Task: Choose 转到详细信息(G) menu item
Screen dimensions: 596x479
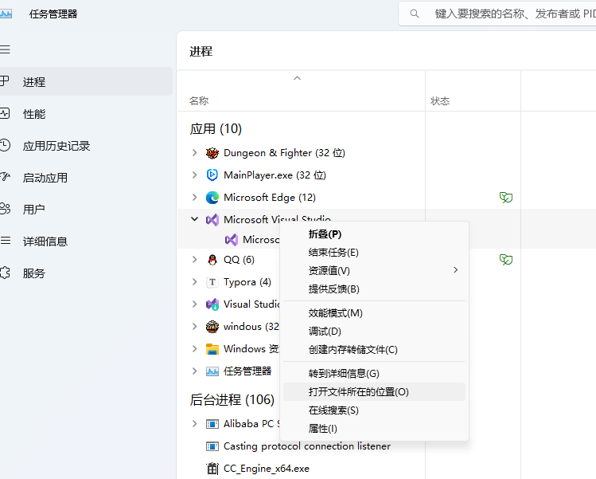Action: (375, 374)
